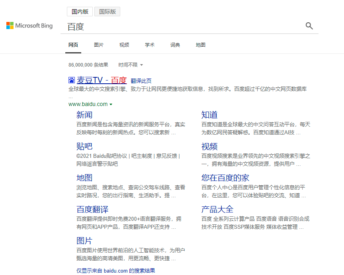Click the 百度 全系列云计算产品 description text
The image size is (344, 275).
(x=255, y=223)
